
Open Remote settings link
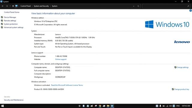click(10, 21)
